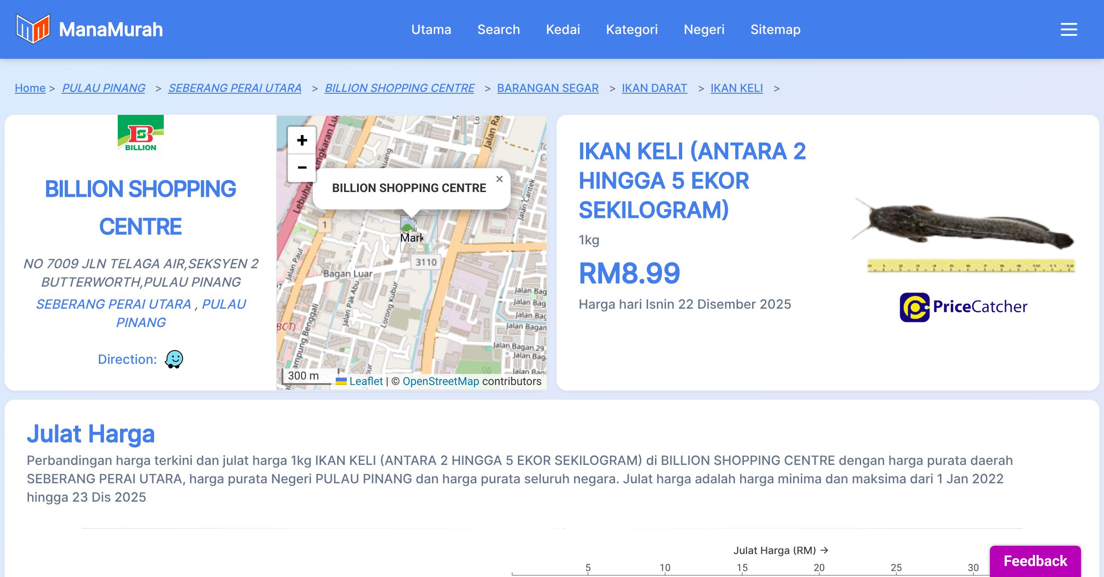Open the hamburger menu
This screenshot has height=577, width=1104.
(1069, 29)
